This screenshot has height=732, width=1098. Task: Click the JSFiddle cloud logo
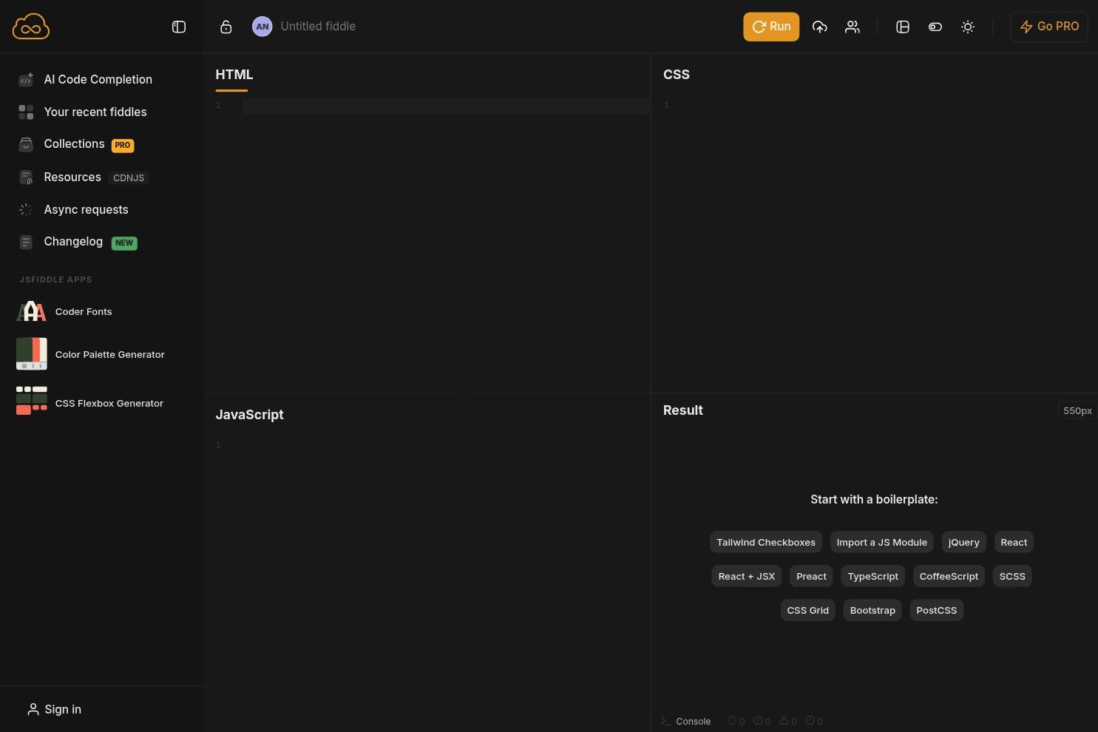pos(31,27)
